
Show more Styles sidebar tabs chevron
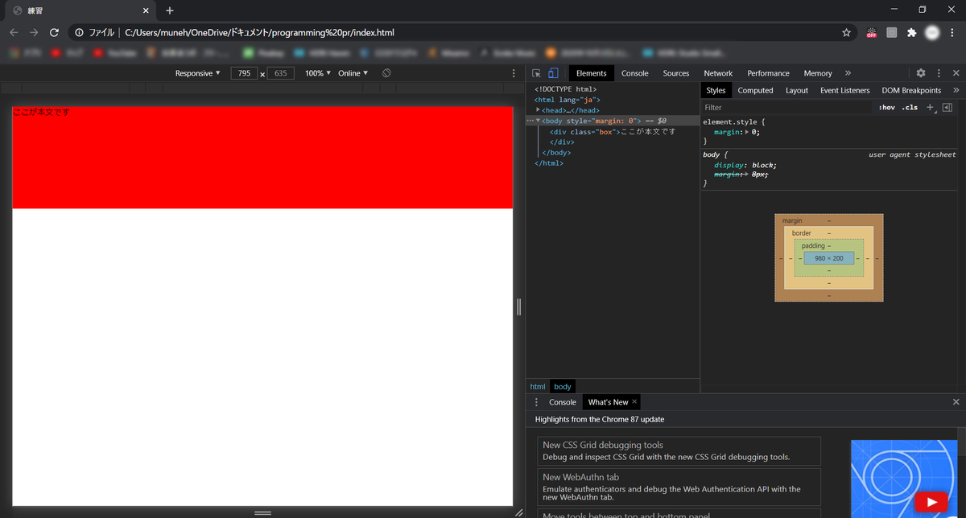[956, 90]
